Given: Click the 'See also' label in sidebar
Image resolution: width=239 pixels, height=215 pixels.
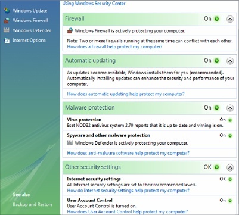Looking at the screenshot, I should point(21,195).
